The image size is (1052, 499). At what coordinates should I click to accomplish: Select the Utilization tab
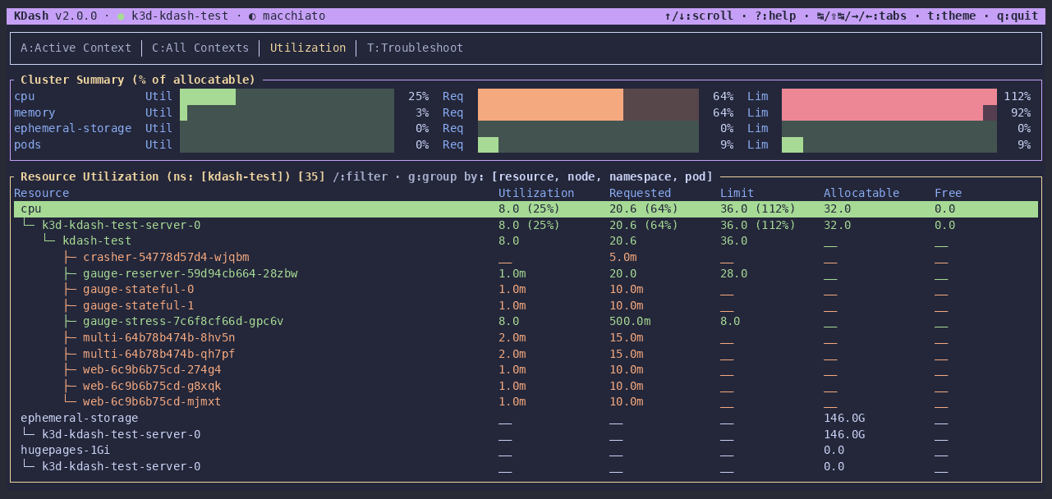[308, 48]
